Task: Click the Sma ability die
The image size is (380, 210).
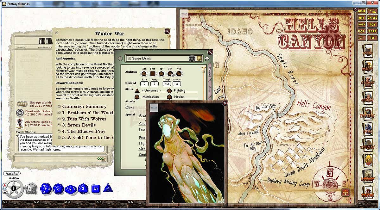Action: pos(153,74)
